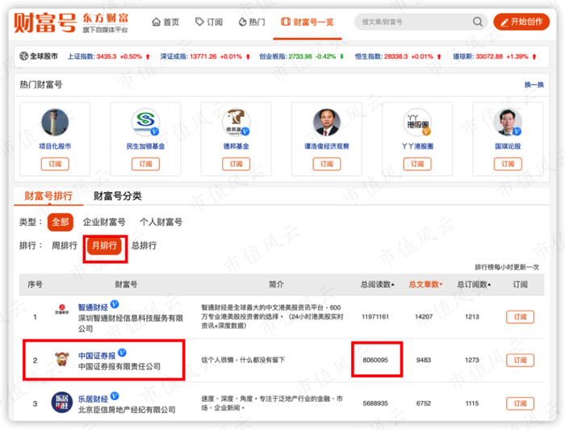Open 国琪论股 avatar photo
The height and width of the screenshot is (430, 565).
click(508, 123)
